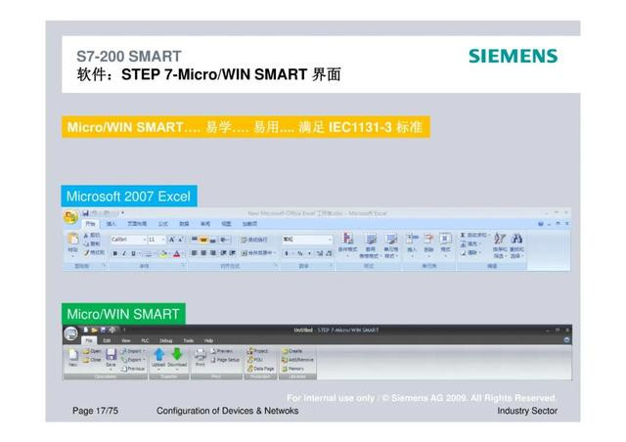Click the Excel Conditional Formatting icon
This screenshot has width=626, height=442.
tap(348, 240)
